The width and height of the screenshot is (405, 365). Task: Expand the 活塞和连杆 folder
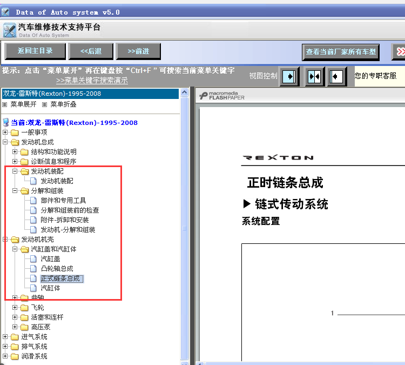(15, 317)
